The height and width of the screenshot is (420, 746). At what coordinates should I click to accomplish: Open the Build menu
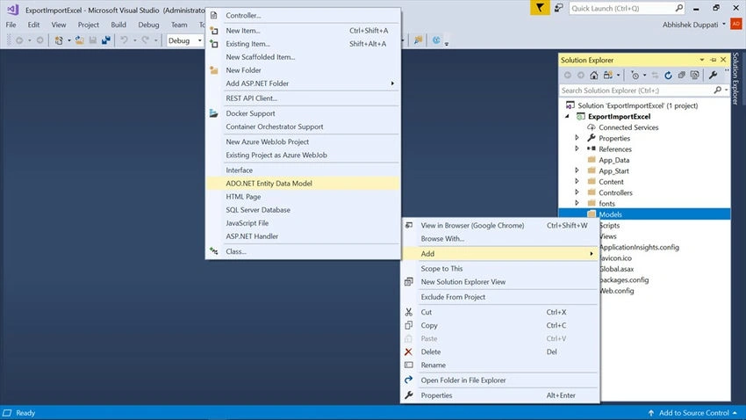click(118, 25)
